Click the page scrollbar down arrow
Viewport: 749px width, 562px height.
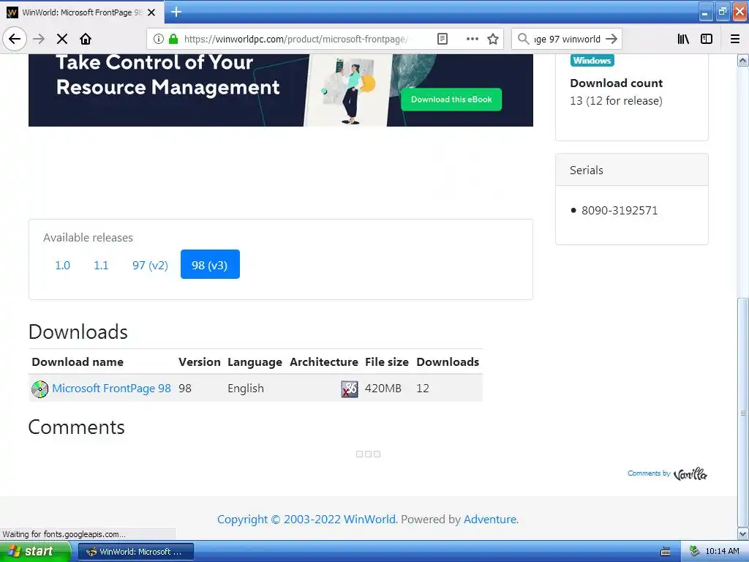(743, 533)
